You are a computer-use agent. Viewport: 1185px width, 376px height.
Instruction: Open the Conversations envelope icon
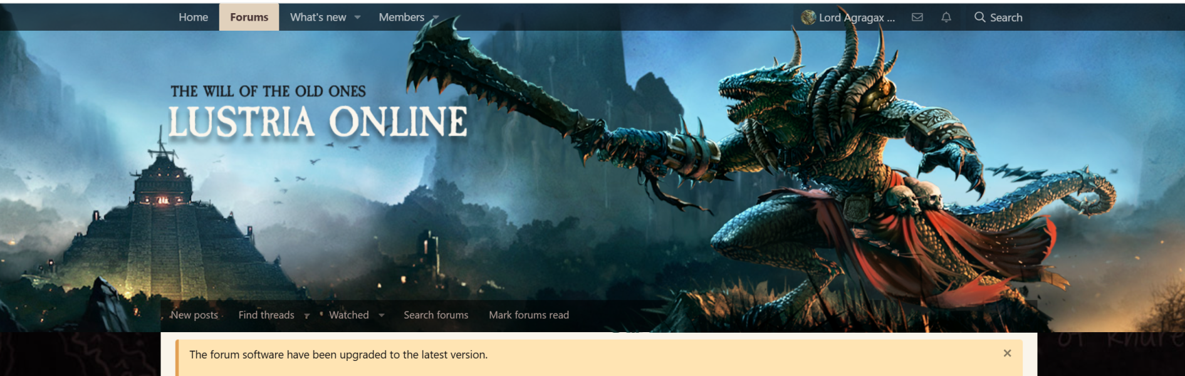click(917, 18)
